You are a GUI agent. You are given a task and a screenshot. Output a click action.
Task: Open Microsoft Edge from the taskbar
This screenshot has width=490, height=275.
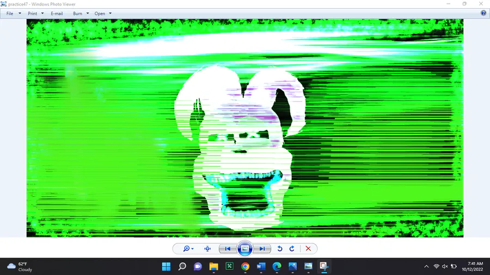277,266
